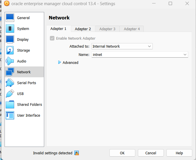Open Help for settings
This screenshot has width=196, height=160.
point(179,153)
